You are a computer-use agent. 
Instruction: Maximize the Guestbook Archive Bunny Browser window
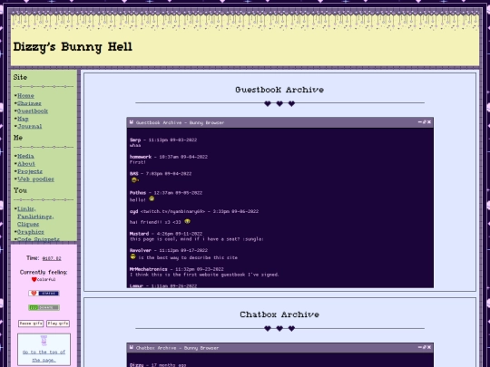tap(425, 122)
